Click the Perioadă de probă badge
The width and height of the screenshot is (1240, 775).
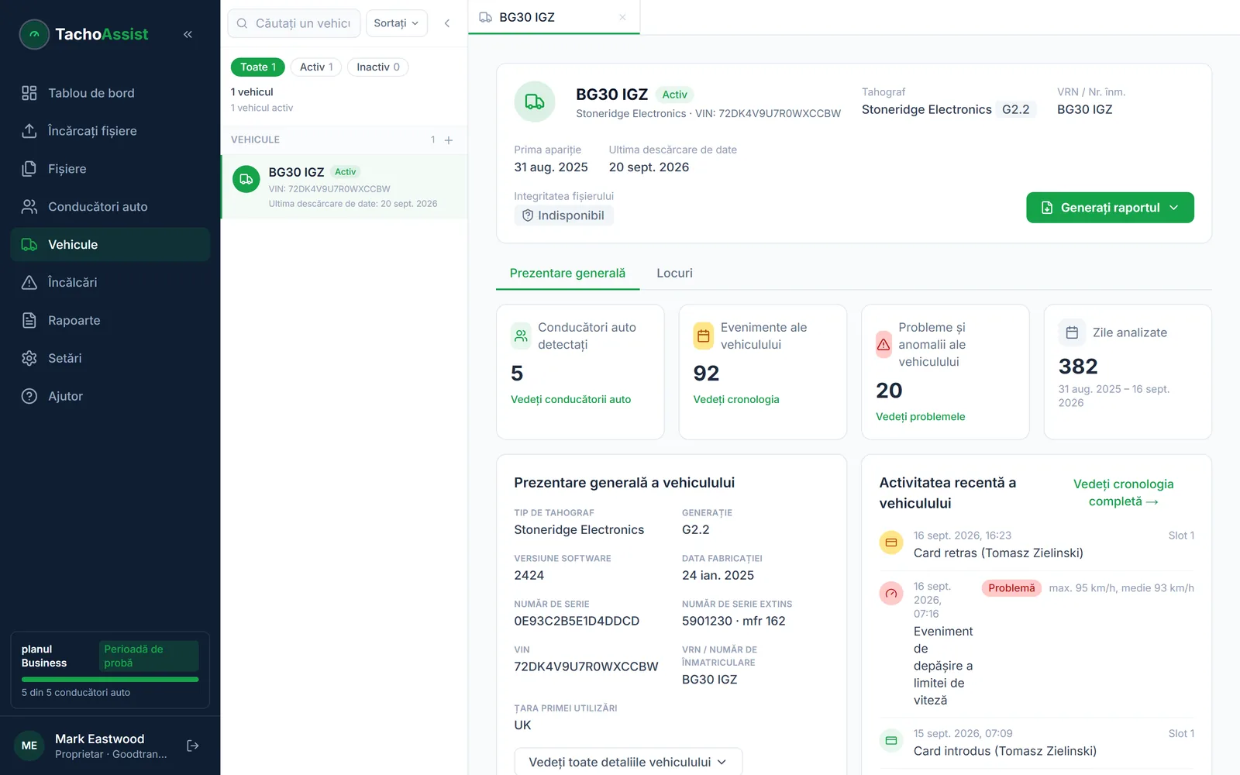click(149, 656)
